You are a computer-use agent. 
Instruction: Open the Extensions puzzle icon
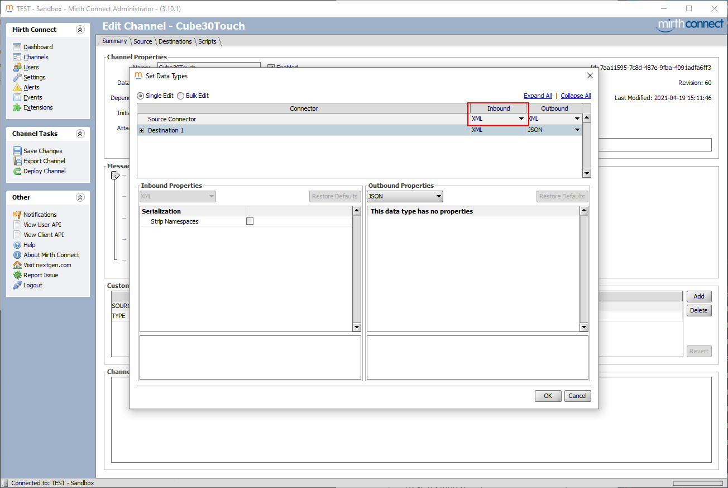tap(17, 107)
